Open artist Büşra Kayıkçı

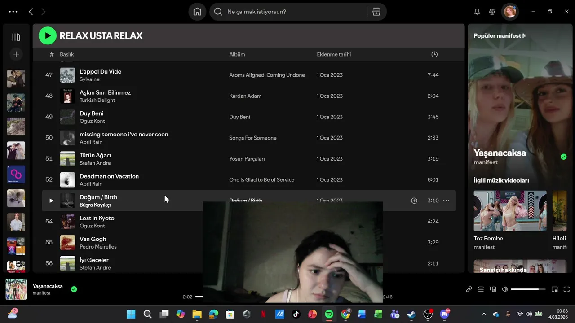[95, 205]
